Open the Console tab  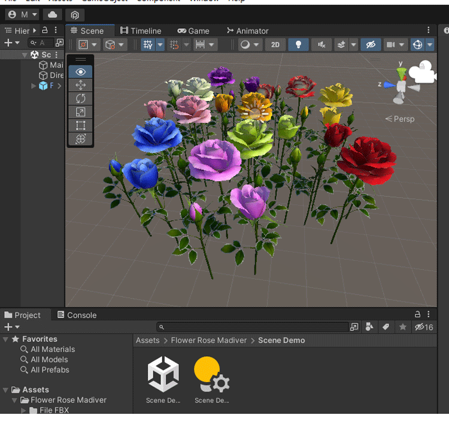point(77,315)
